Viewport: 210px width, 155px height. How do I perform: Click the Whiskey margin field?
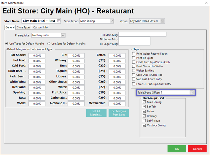[x=76, y=61]
